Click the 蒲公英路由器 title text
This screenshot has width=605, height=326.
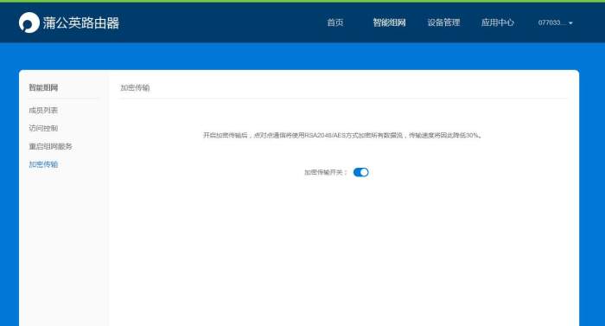[80, 22]
